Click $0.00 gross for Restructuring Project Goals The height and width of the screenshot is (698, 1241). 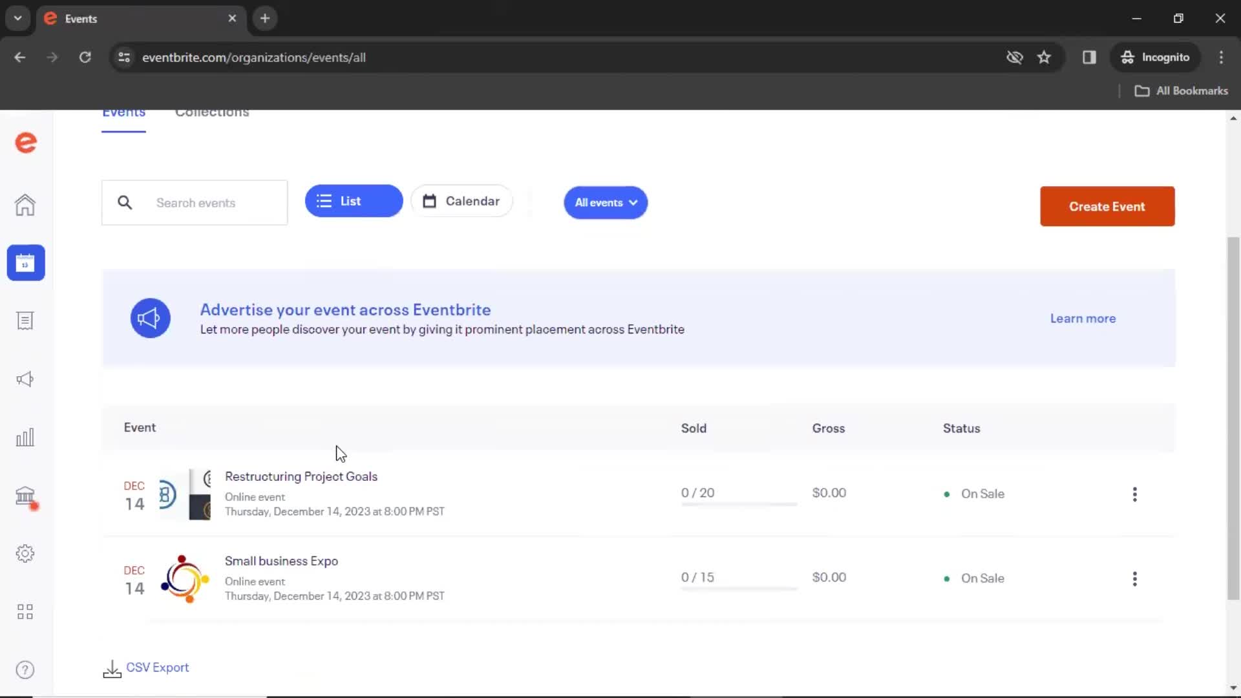[x=829, y=493]
